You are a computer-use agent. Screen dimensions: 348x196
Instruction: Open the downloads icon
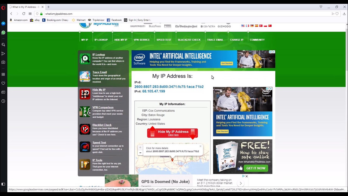click(344, 14)
